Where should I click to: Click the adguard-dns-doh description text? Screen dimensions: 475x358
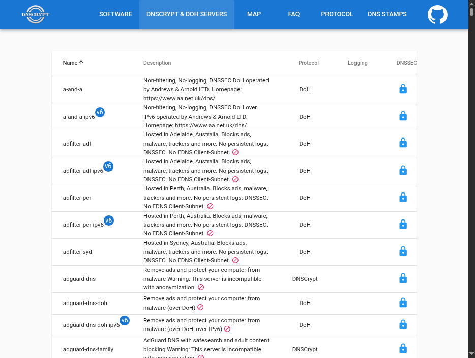[x=201, y=303]
